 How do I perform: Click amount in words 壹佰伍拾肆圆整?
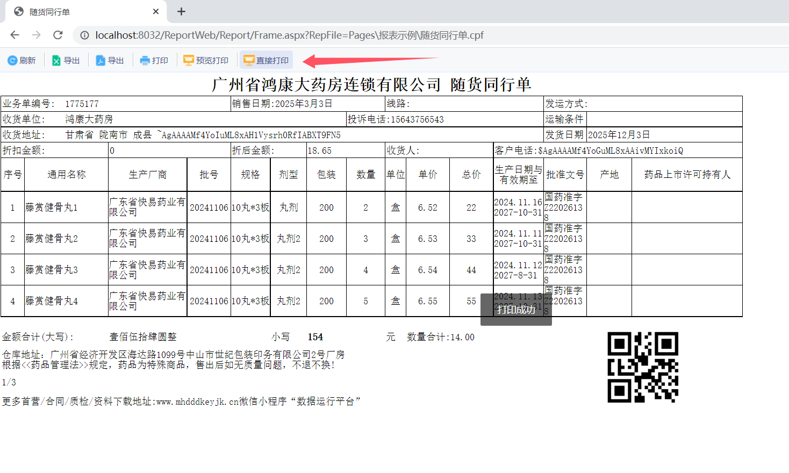pos(143,337)
